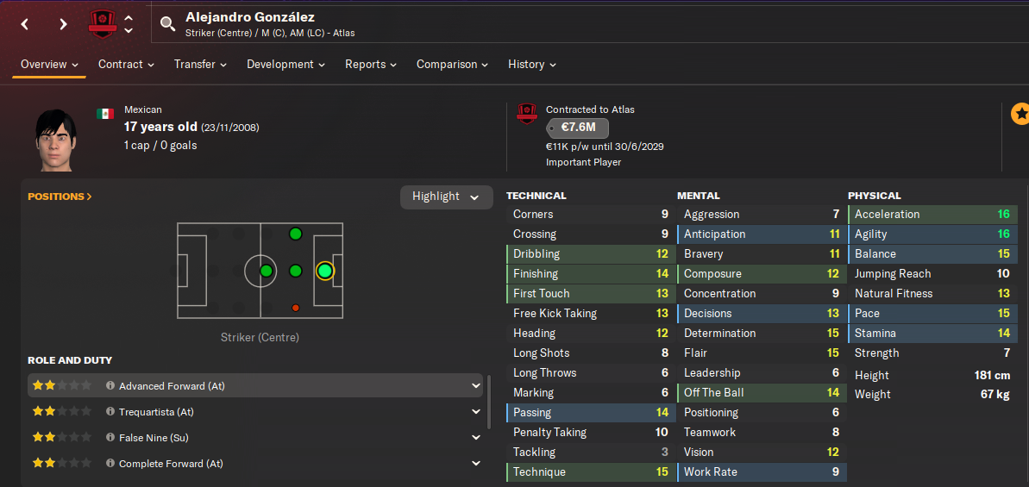Open the Development tab menu

point(285,65)
